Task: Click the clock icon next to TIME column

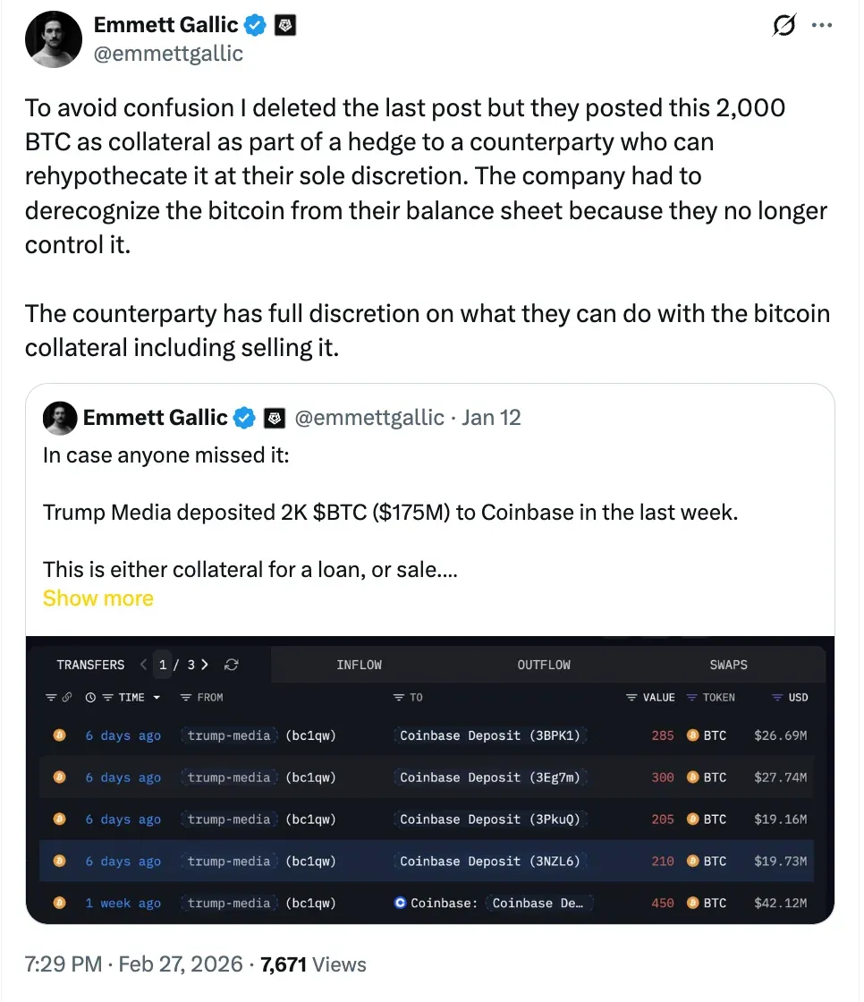Action: 91,697
